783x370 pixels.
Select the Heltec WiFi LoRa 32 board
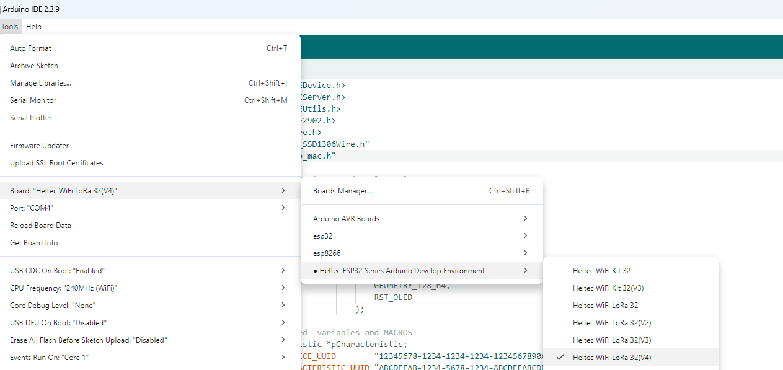(630, 306)
